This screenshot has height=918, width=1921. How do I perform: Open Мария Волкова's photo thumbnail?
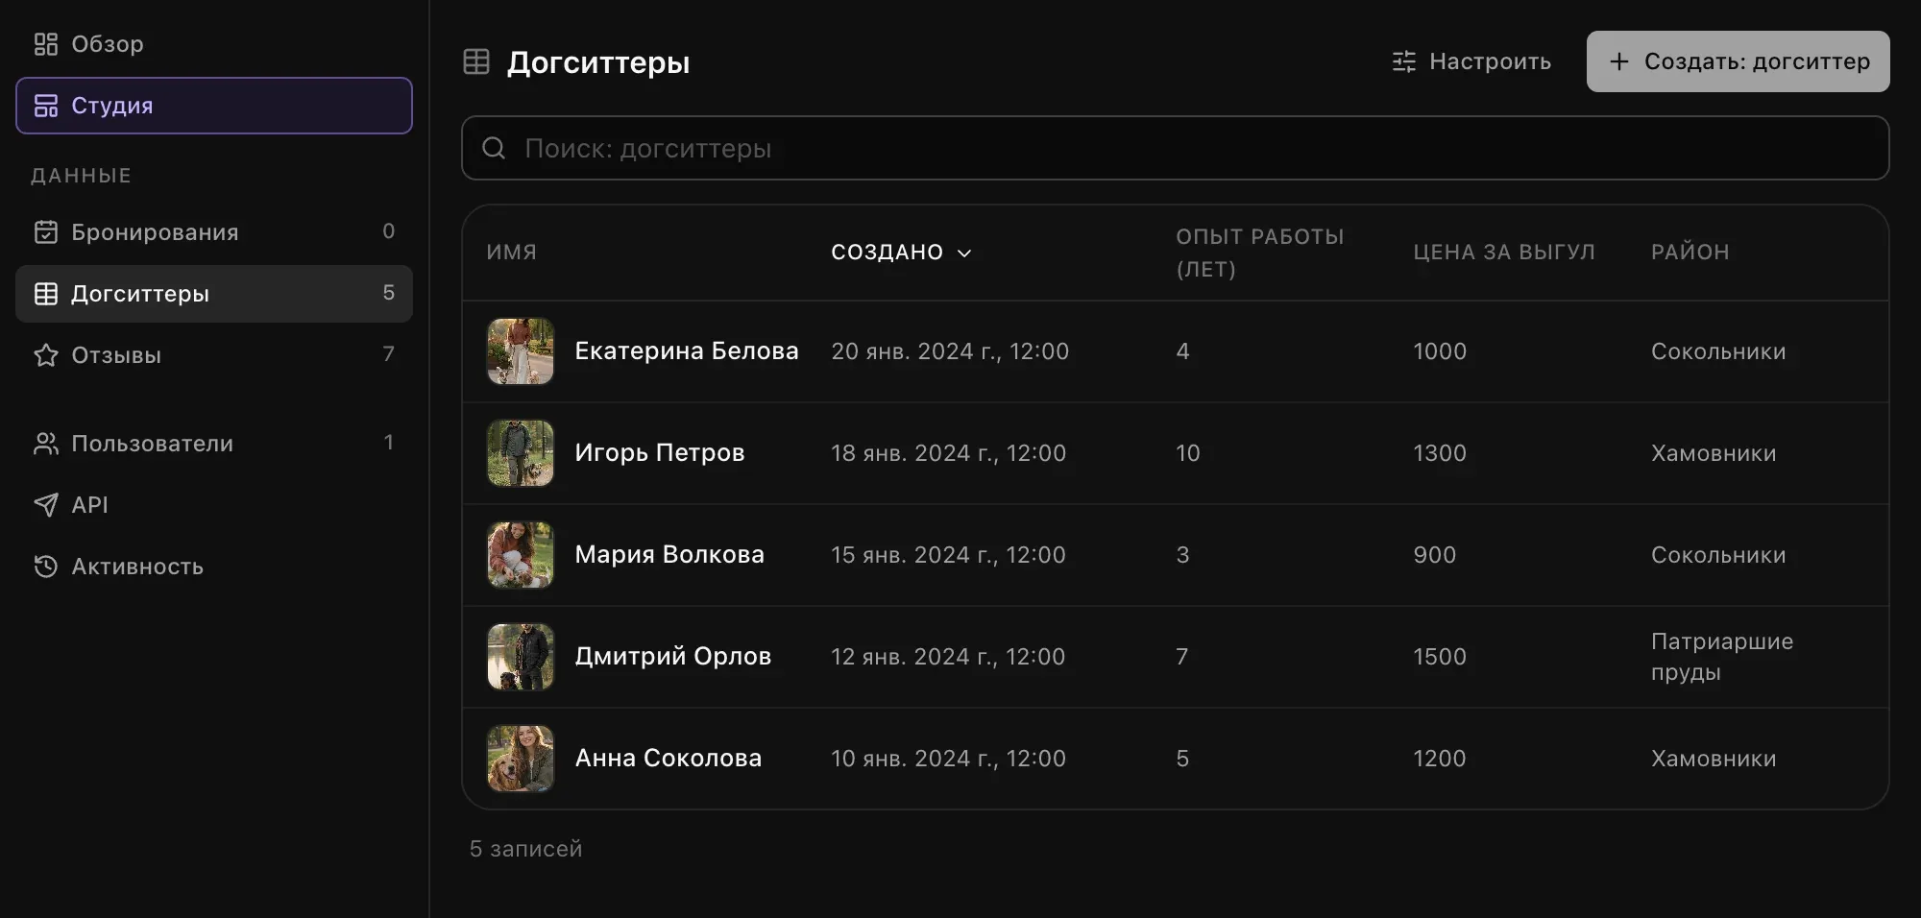[521, 555]
